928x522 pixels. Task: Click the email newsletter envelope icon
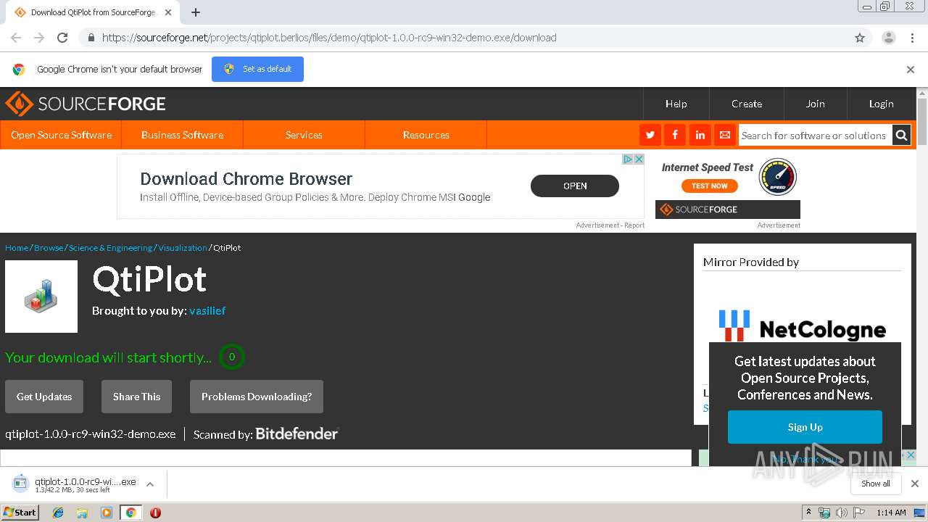coord(724,135)
